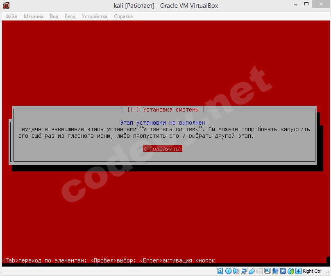Close the VirtualBox kali window
The image size is (331, 276).
click(321, 4)
